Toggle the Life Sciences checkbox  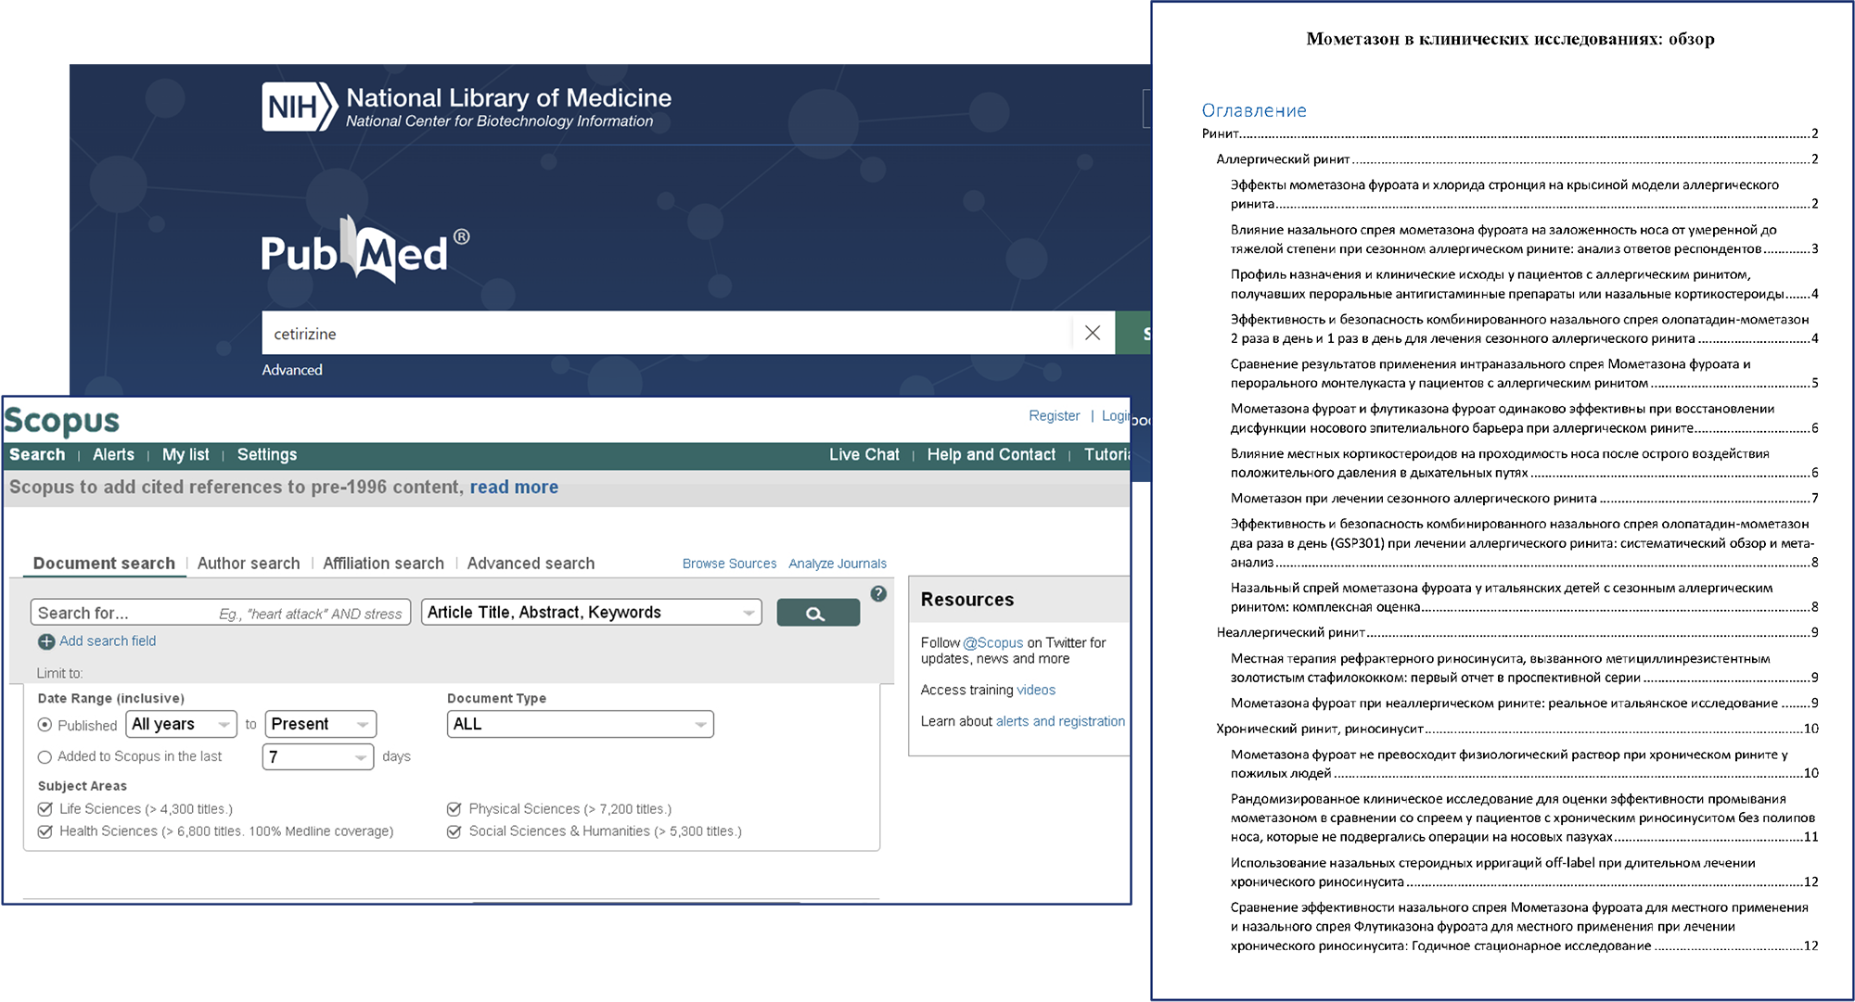coord(45,809)
